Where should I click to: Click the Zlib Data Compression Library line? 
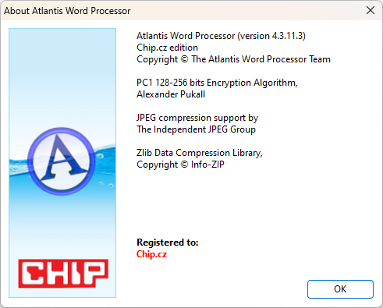tap(200, 153)
